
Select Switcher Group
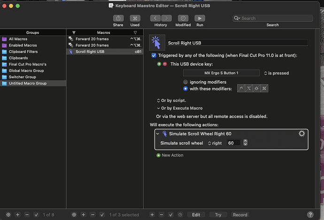(x=33, y=77)
